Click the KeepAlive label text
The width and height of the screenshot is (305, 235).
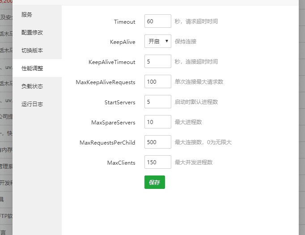pyautogui.click(x=123, y=42)
